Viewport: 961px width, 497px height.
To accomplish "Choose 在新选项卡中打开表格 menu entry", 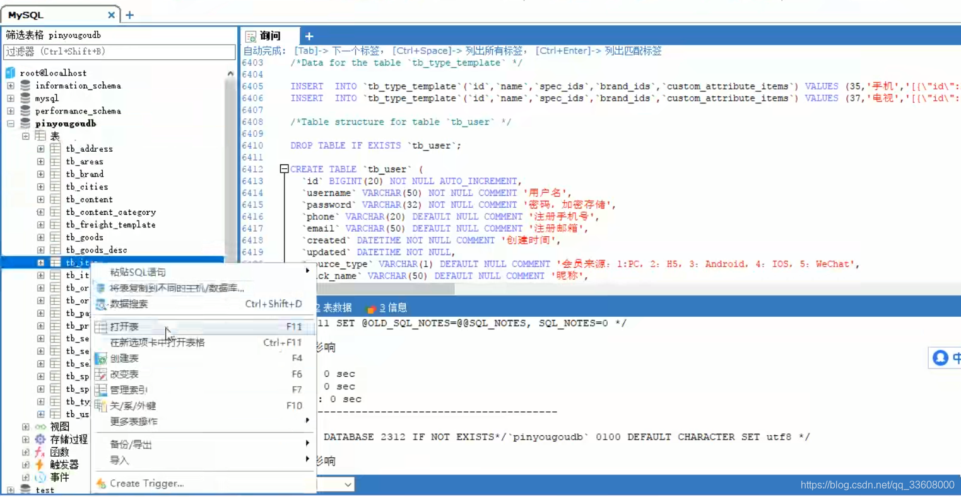I will [x=203, y=343].
